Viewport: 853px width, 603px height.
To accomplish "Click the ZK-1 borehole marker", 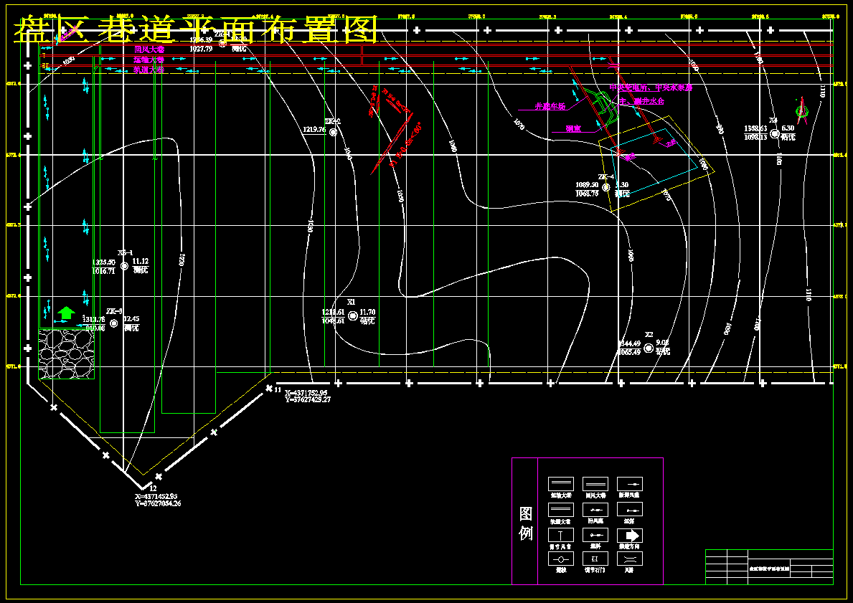I will coord(222,44).
